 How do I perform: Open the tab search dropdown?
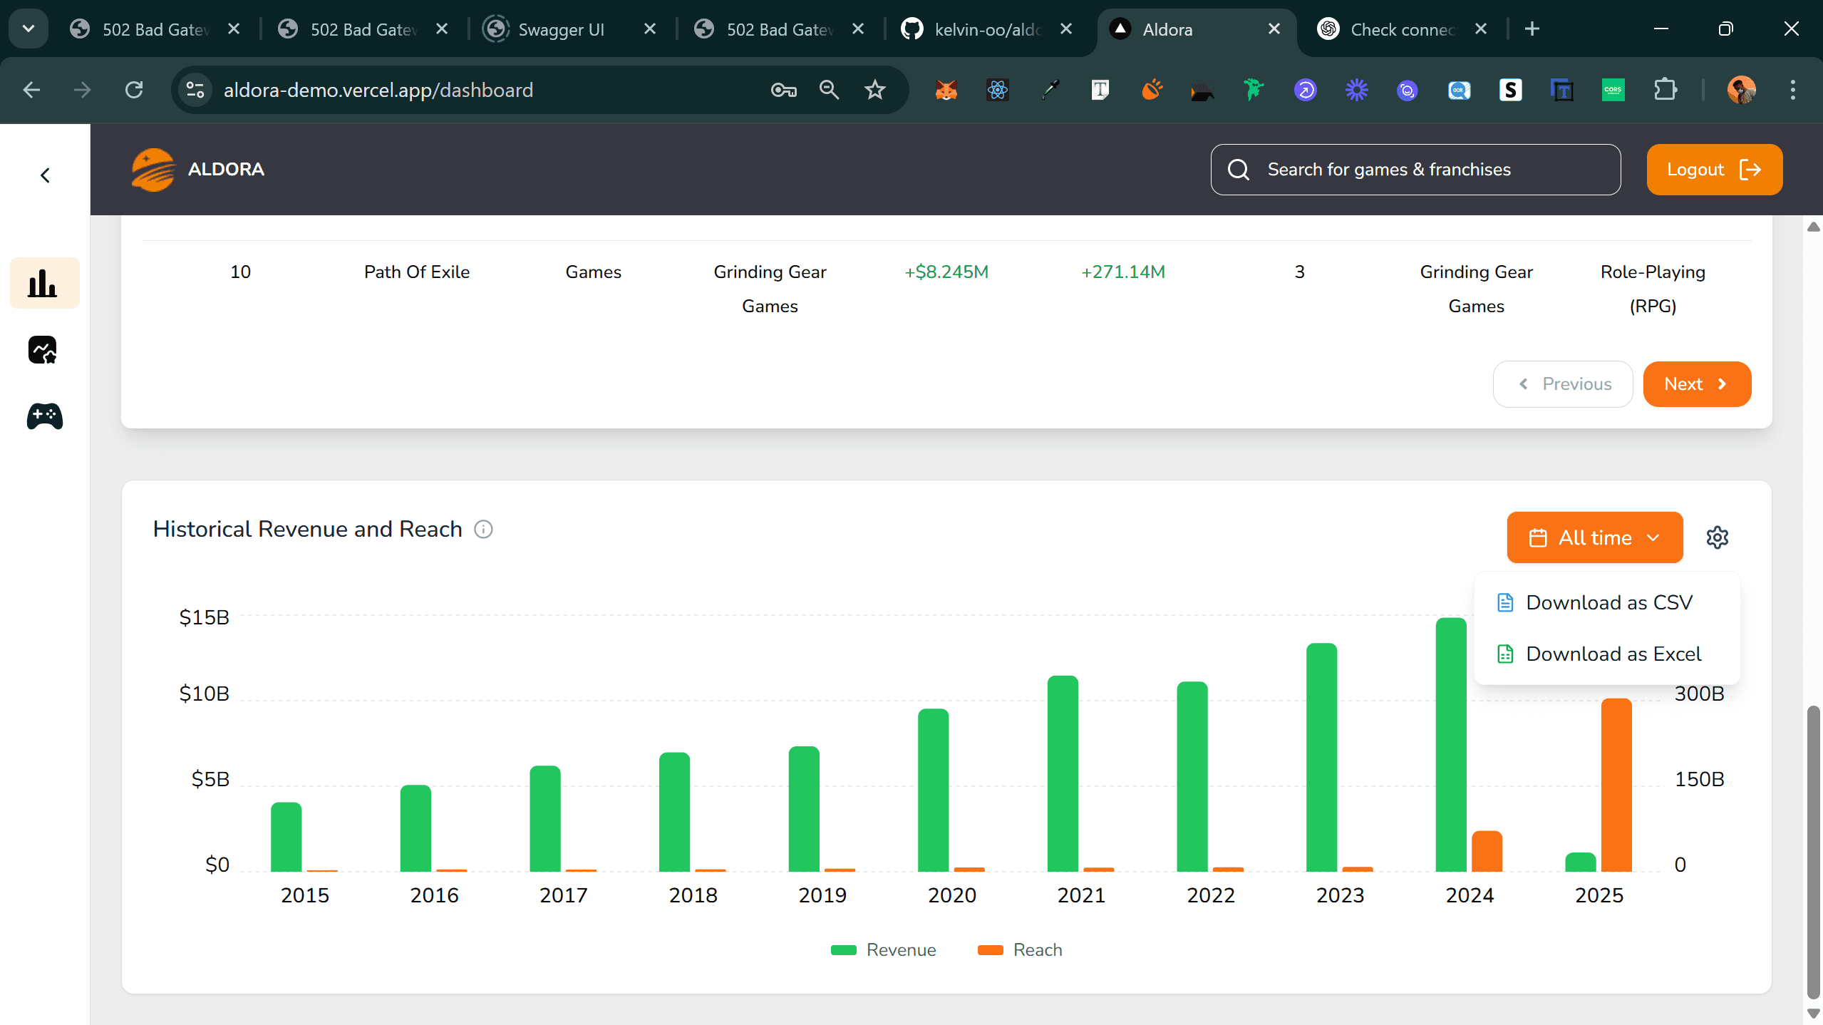tap(28, 29)
